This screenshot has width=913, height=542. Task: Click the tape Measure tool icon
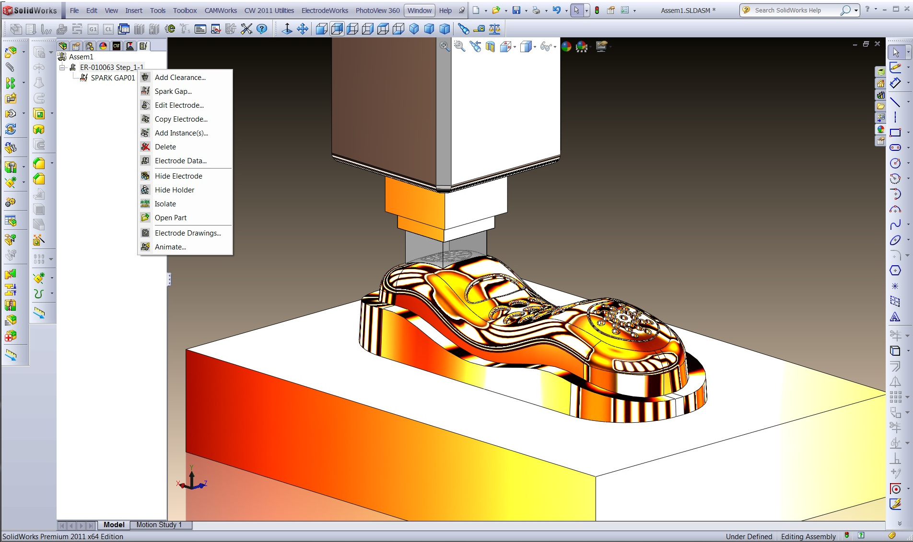pos(479,29)
